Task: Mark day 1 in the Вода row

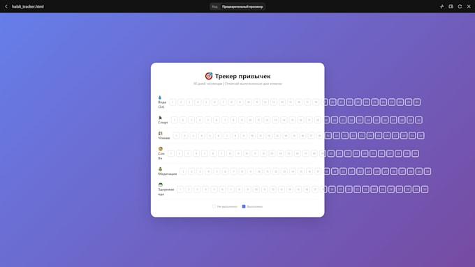Action: (173, 102)
